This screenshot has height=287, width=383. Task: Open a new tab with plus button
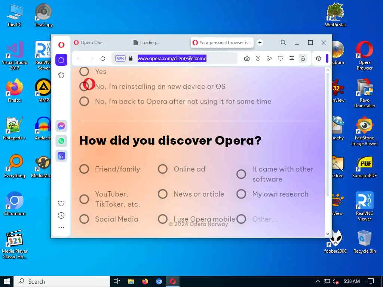(260, 43)
